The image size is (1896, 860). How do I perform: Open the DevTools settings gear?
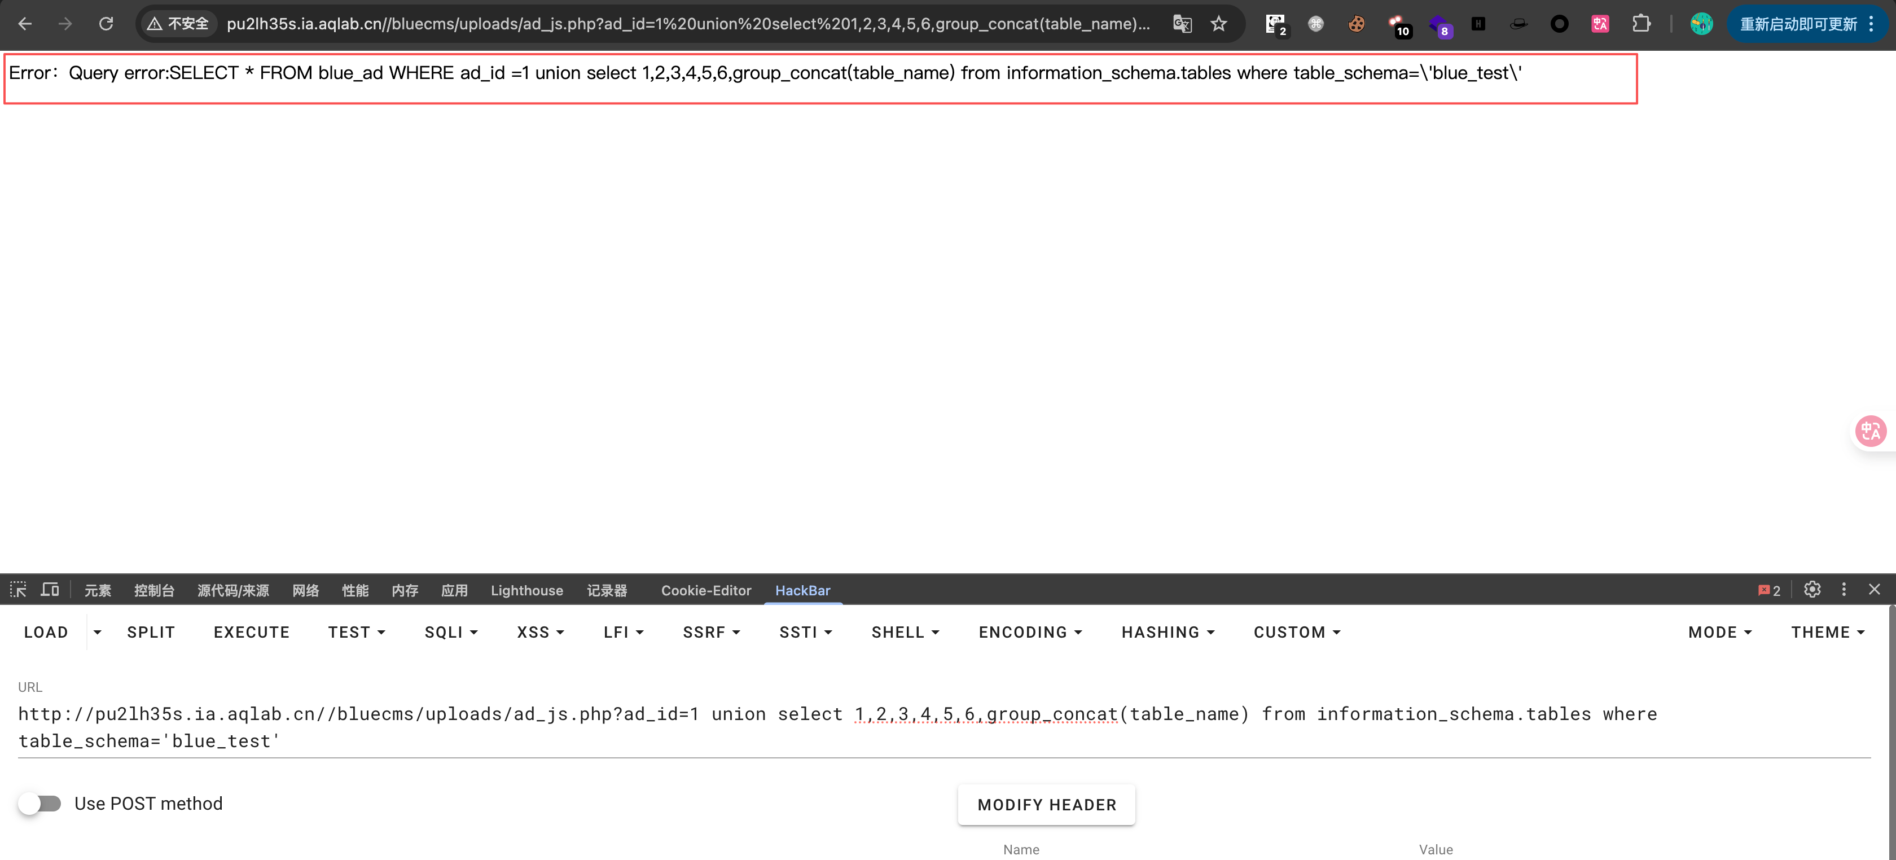pyautogui.click(x=1812, y=590)
